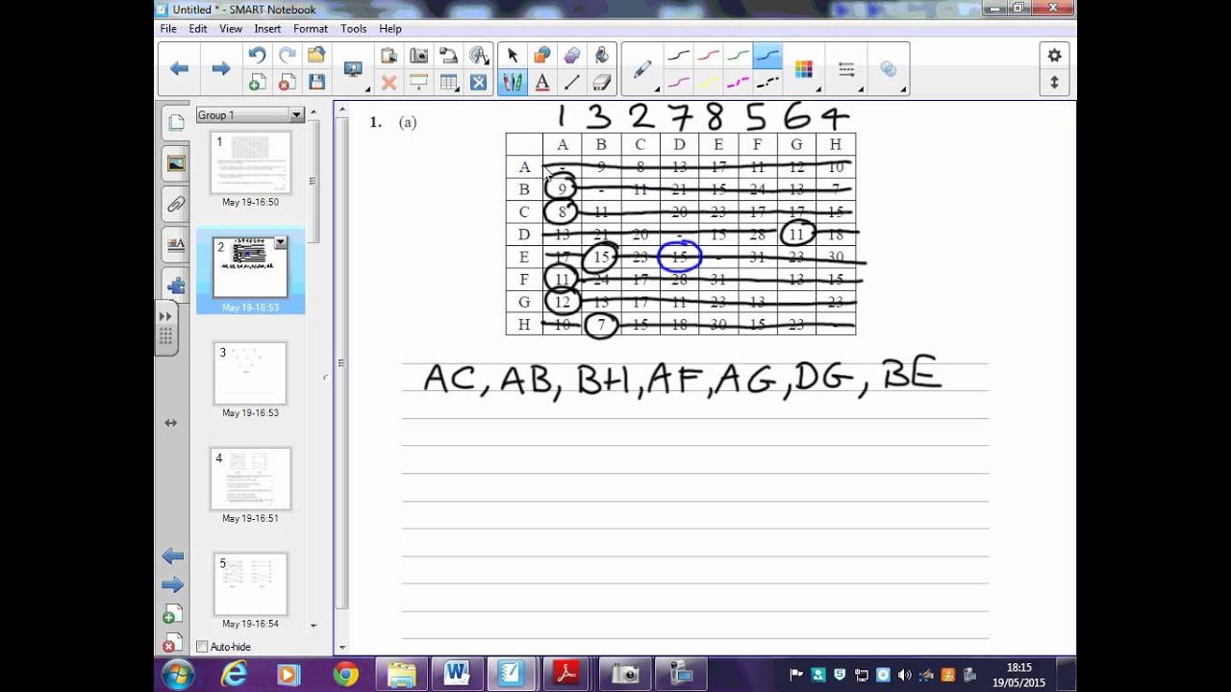Open the Screen Capture camera tool
This screenshot has width=1231, height=692.
418,55
